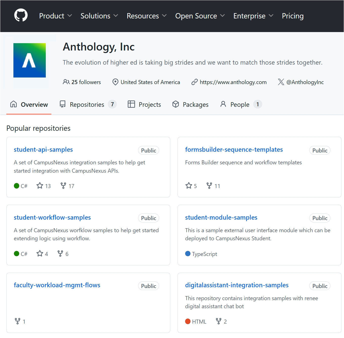This screenshot has height=338, width=344.
Task: Click the fork icon on digitalassistant-integration-samples
Action: (219, 321)
